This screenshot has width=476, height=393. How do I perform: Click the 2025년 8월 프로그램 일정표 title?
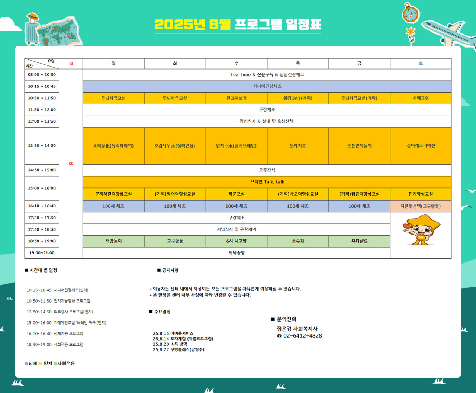[238, 25]
